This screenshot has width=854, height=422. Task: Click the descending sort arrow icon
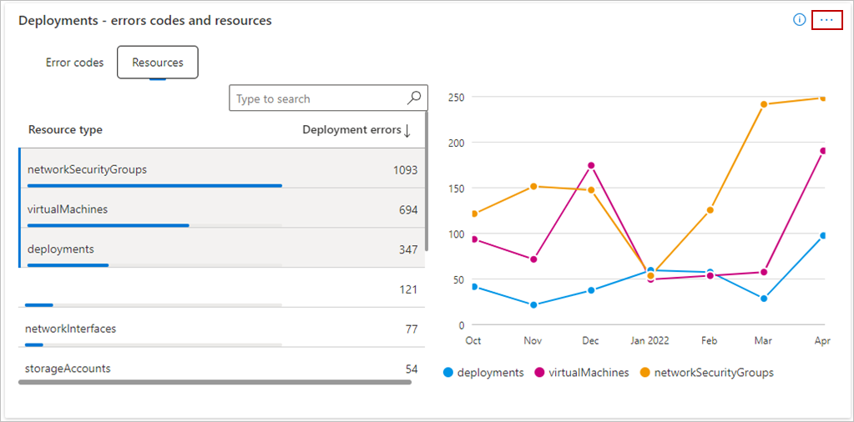click(407, 130)
